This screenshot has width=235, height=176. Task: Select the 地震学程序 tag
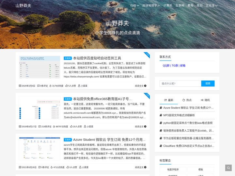point(173,169)
